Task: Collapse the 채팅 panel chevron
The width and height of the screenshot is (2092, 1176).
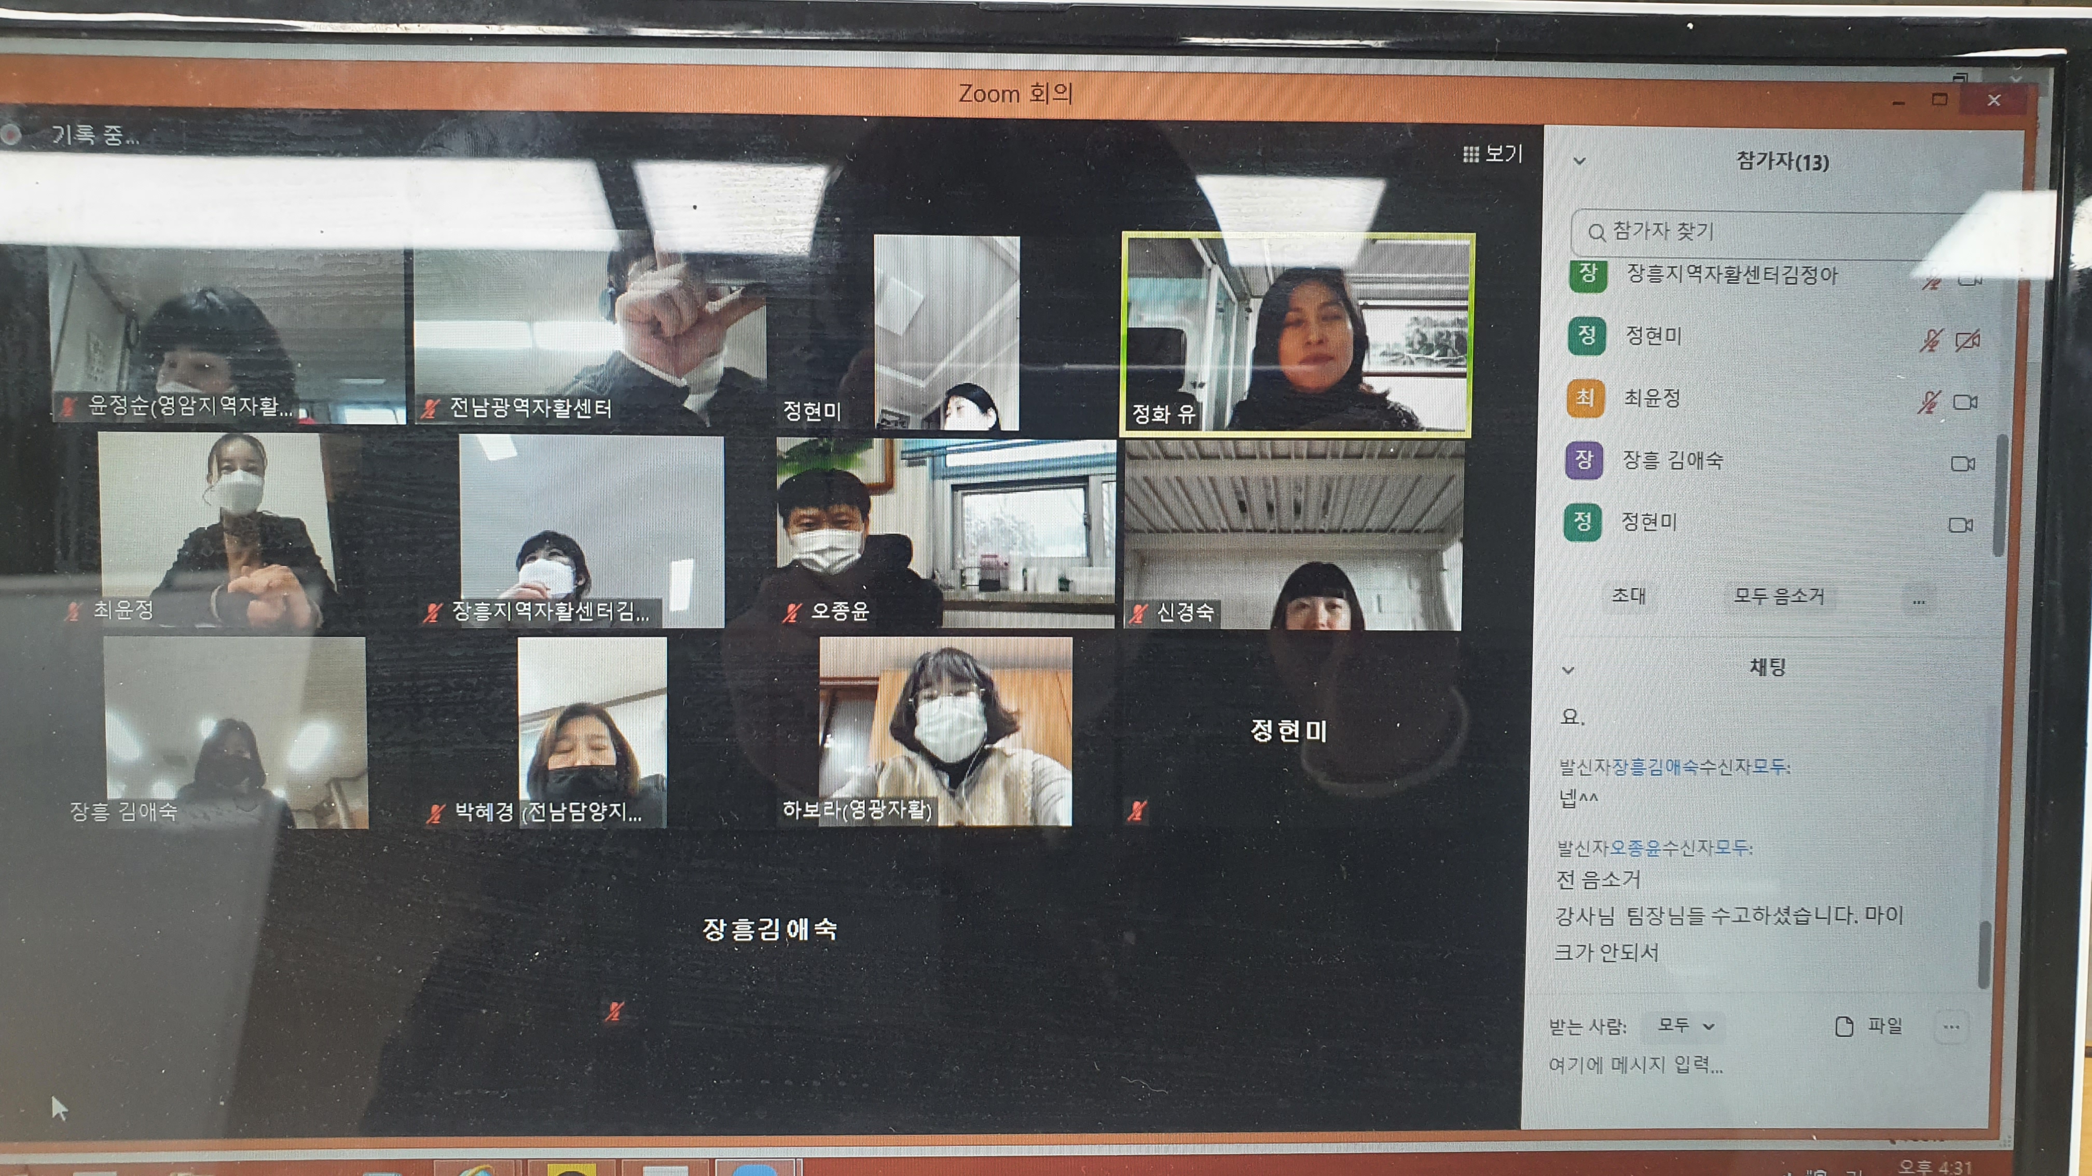Action: point(1568,670)
